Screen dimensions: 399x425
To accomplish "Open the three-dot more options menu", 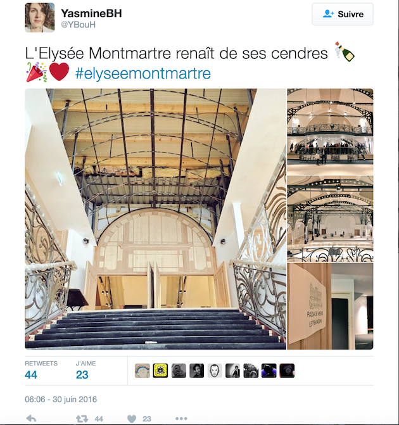I will (x=181, y=419).
